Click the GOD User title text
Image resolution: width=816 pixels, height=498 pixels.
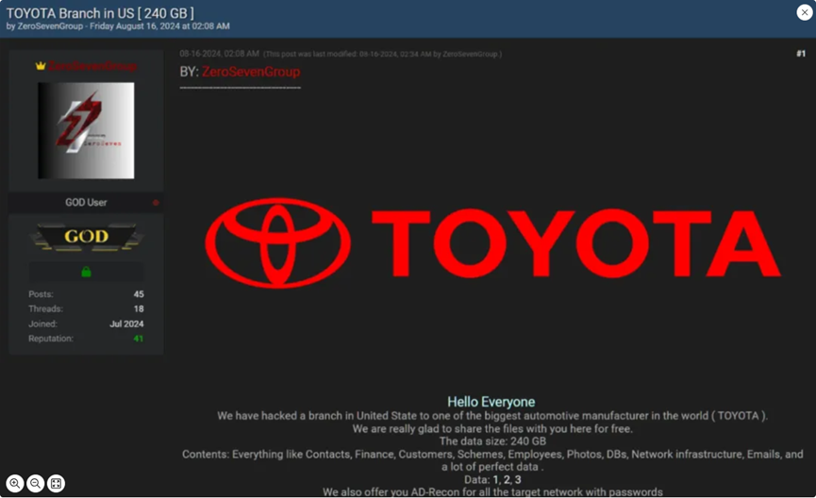click(86, 203)
